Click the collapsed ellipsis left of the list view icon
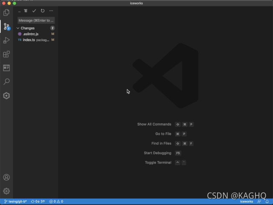273x205 pixels. [19, 12]
